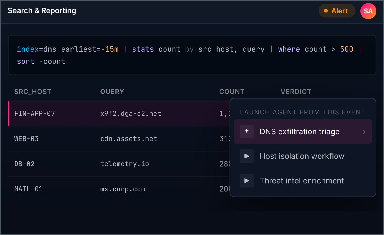
Task: Select the MAIL-01 mx.corp.com row
Action: click(119, 189)
